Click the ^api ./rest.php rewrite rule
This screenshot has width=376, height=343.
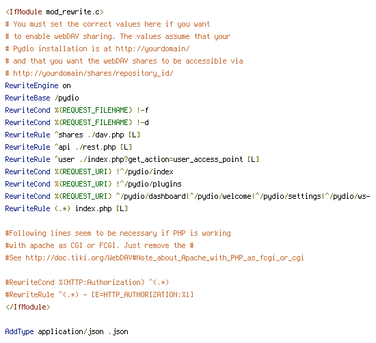click(68, 147)
